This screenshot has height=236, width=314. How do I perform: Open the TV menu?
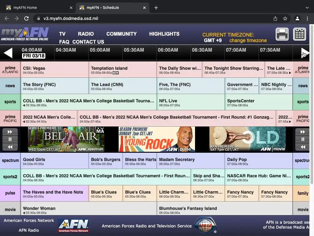coord(62,34)
